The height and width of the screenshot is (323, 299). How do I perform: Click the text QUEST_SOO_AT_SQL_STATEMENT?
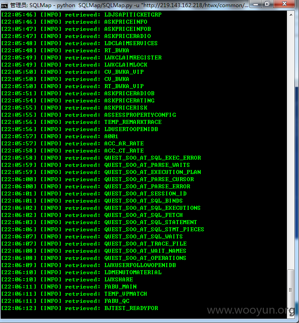151,222
